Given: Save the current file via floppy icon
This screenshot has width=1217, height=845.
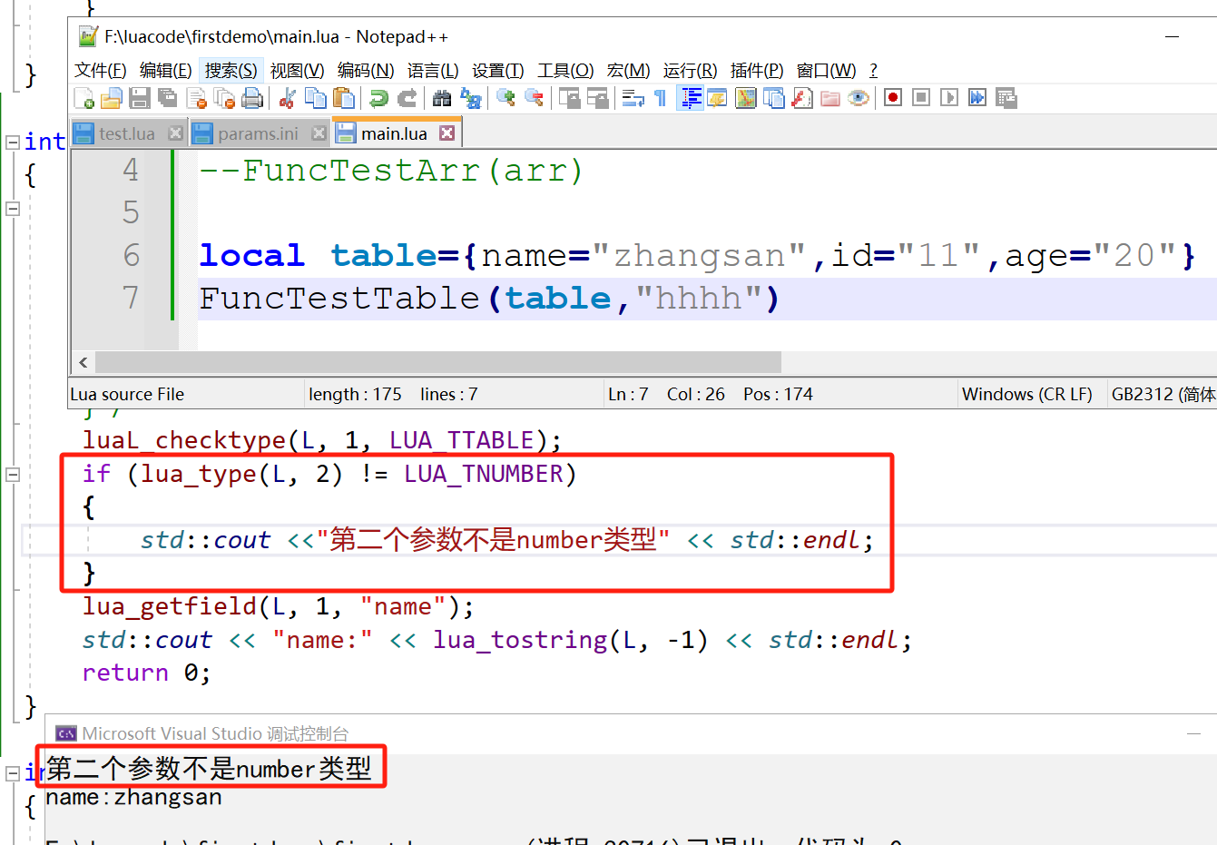Looking at the screenshot, I should click(140, 98).
